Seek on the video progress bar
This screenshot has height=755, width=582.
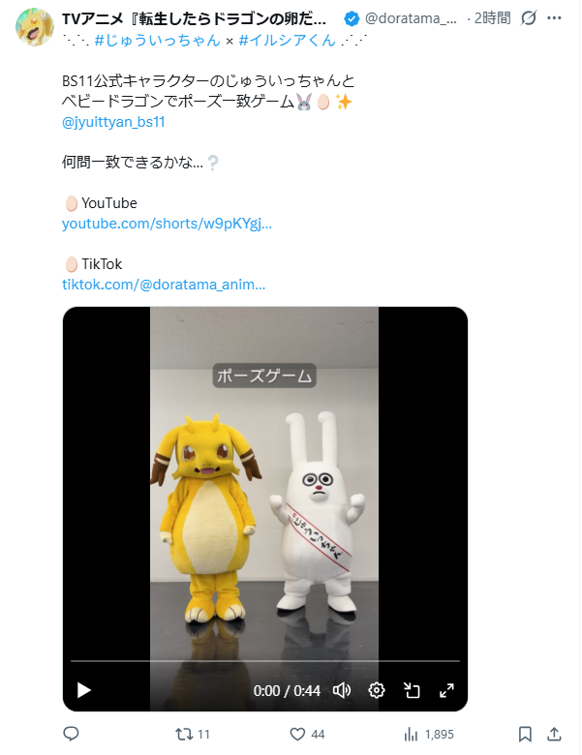[x=265, y=661]
